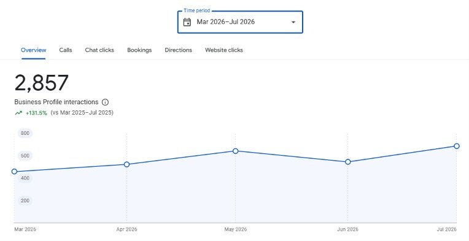Viewport: 469px width, 241px height.
Task: Open the Bookings tab
Action: point(139,50)
